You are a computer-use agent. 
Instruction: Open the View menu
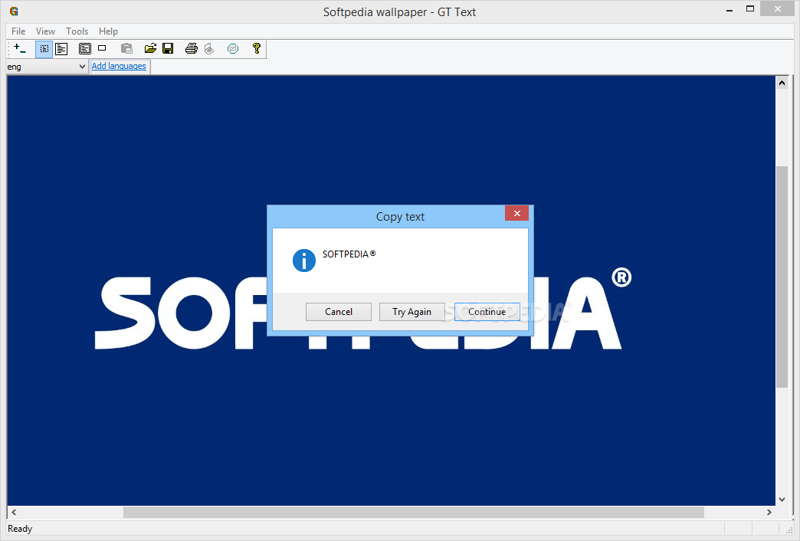[45, 31]
